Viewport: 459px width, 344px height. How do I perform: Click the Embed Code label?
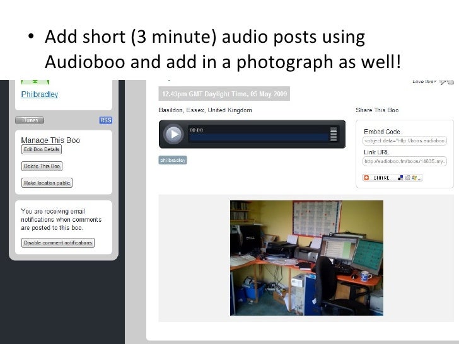pos(381,132)
